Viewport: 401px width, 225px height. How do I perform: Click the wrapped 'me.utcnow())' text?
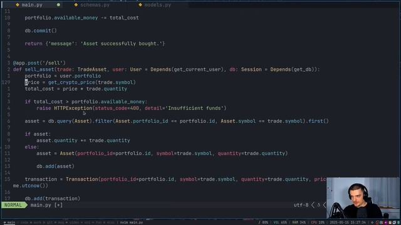[x=31, y=186]
